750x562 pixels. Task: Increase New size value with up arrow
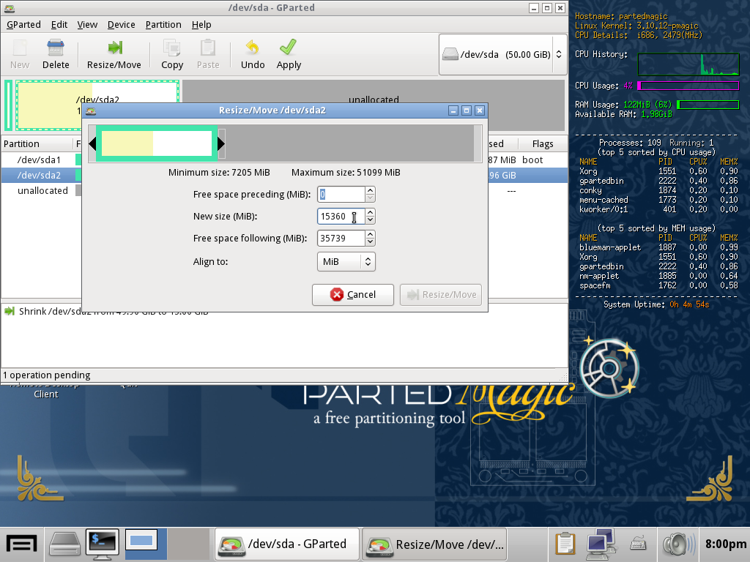[x=370, y=212]
